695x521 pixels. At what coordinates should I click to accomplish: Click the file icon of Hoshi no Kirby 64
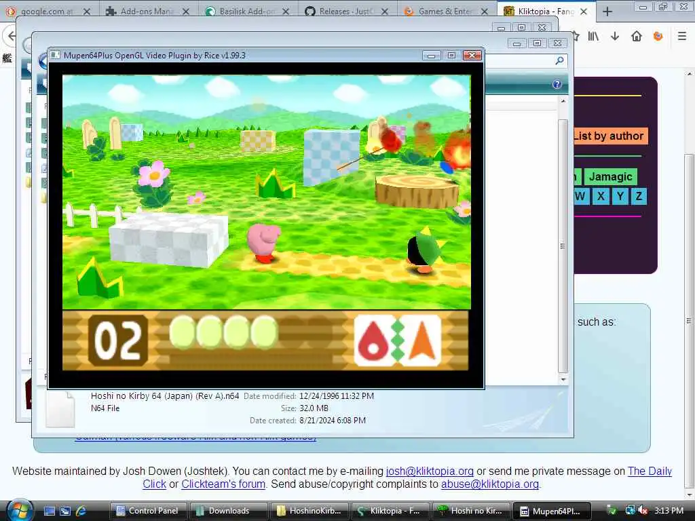coord(60,409)
